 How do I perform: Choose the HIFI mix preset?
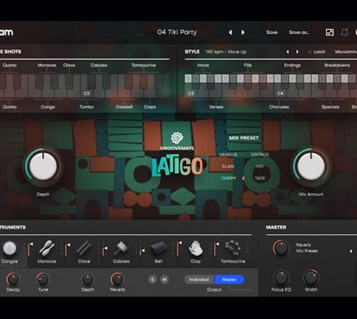(260, 167)
